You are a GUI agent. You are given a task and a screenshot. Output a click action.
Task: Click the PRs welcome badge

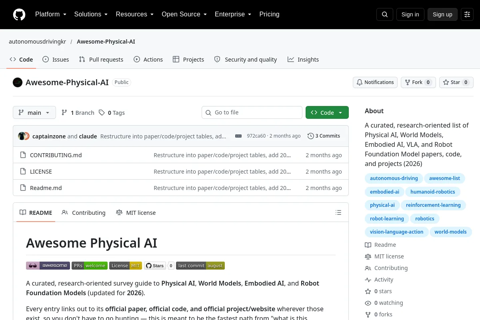pyautogui.click(x=90, y=266)
